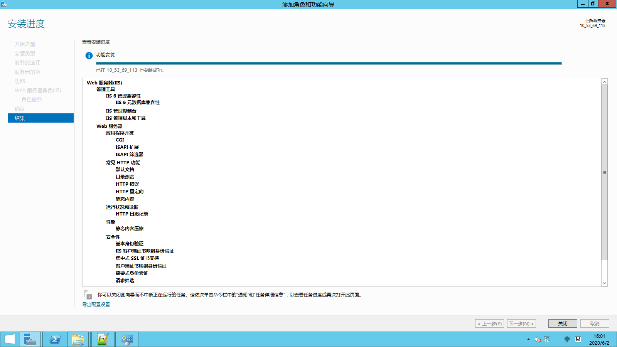617x347 pixels.
Task: Open Server Manager from the taskbar
Action: click(x=30, y=339)
